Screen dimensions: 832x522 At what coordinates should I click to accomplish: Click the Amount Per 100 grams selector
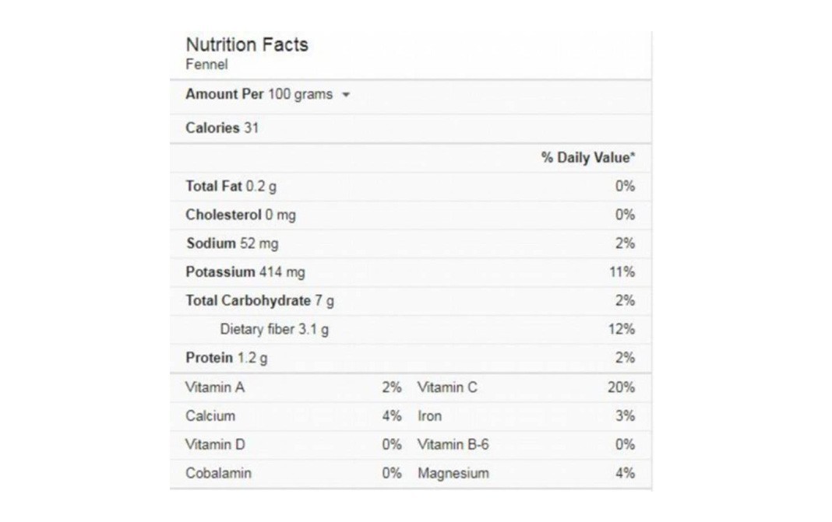[x=268, y=94]
